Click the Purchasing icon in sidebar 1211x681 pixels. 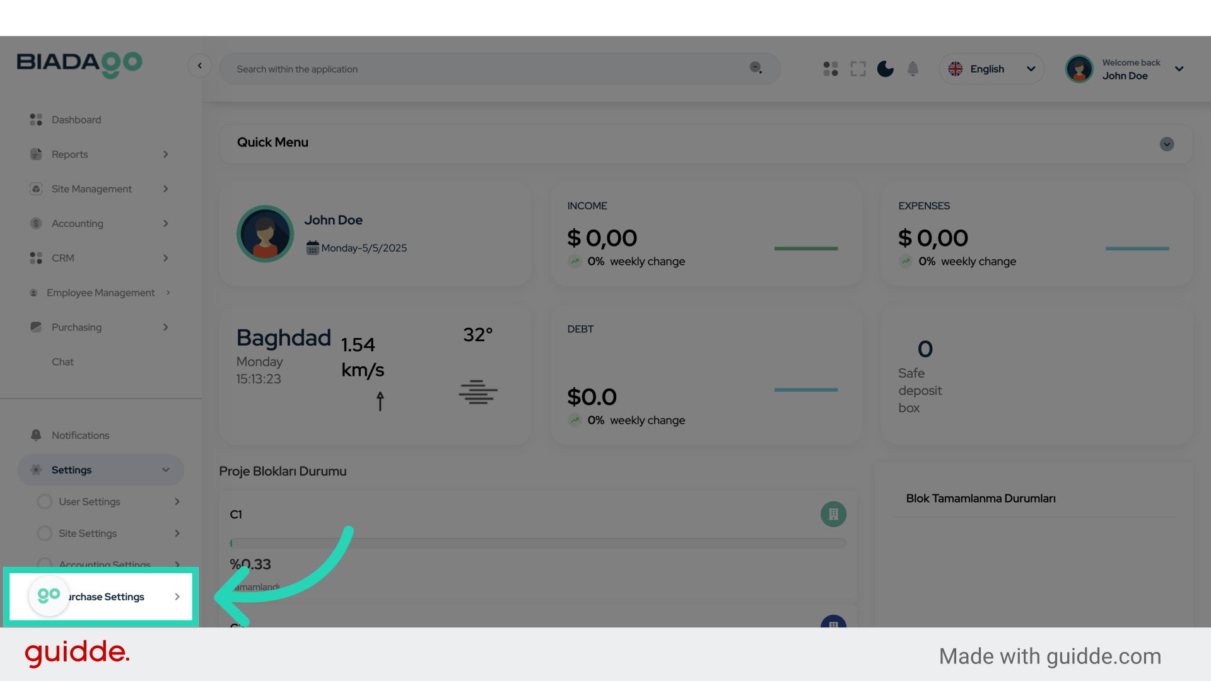pyautogui.click(x=35, y=327)
